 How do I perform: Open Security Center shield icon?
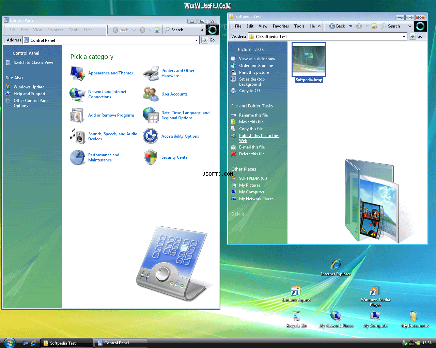click(150, 157)
